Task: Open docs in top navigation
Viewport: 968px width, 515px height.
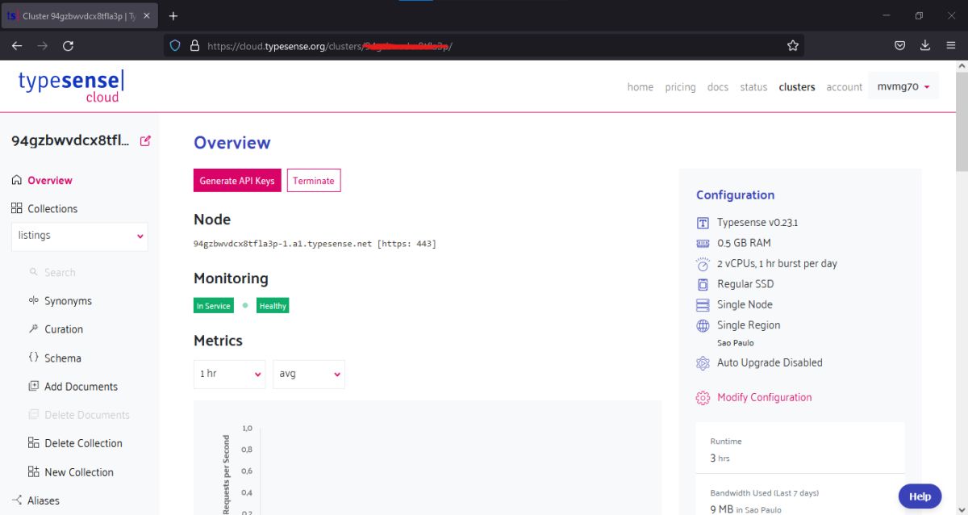Action: (718, 87)
